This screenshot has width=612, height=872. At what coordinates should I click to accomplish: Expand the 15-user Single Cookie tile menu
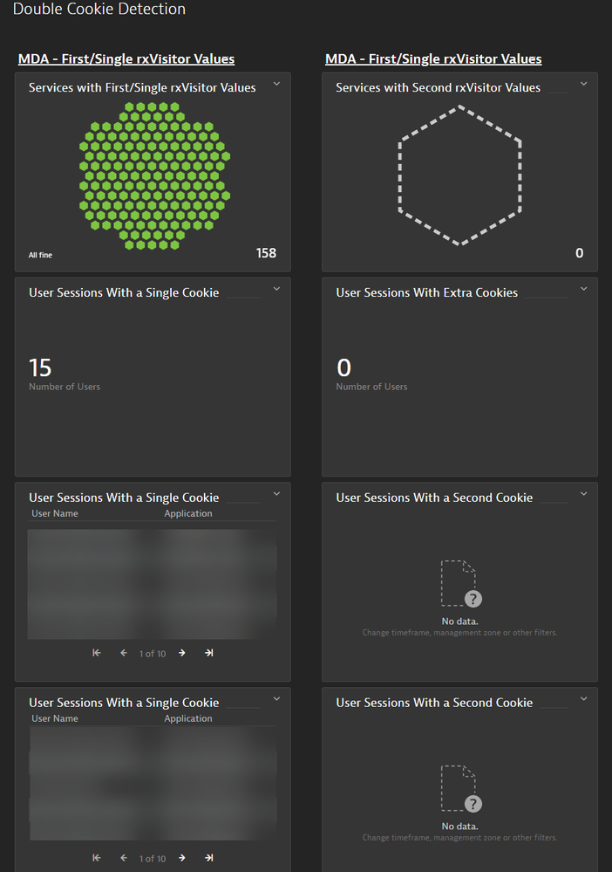pos(276,289)
